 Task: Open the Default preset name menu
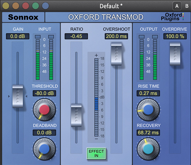111,6
